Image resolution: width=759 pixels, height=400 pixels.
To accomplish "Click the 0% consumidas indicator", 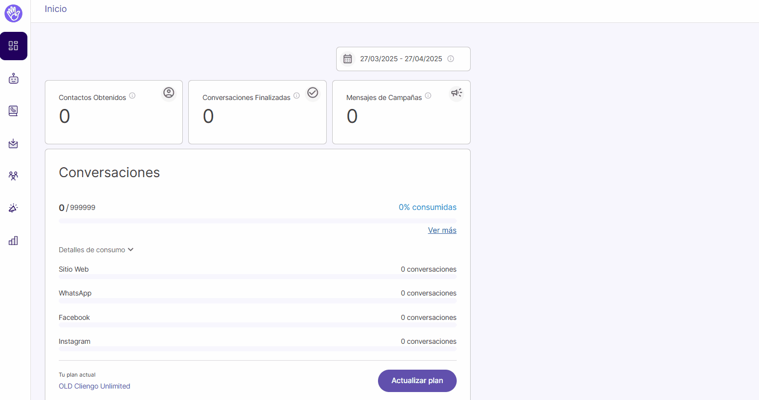I will [427, 207].
